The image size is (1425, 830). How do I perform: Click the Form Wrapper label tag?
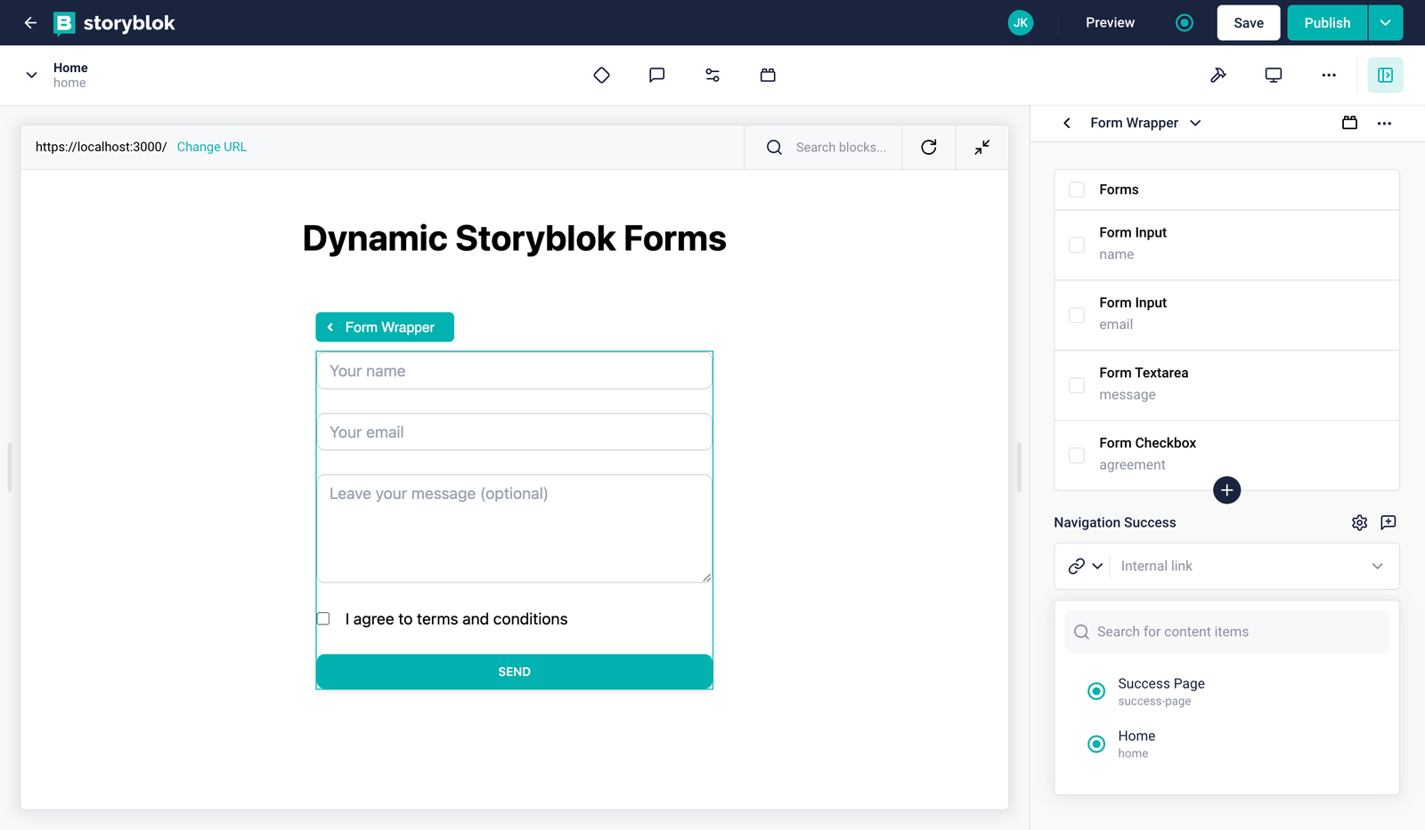[x=385, y=327]
